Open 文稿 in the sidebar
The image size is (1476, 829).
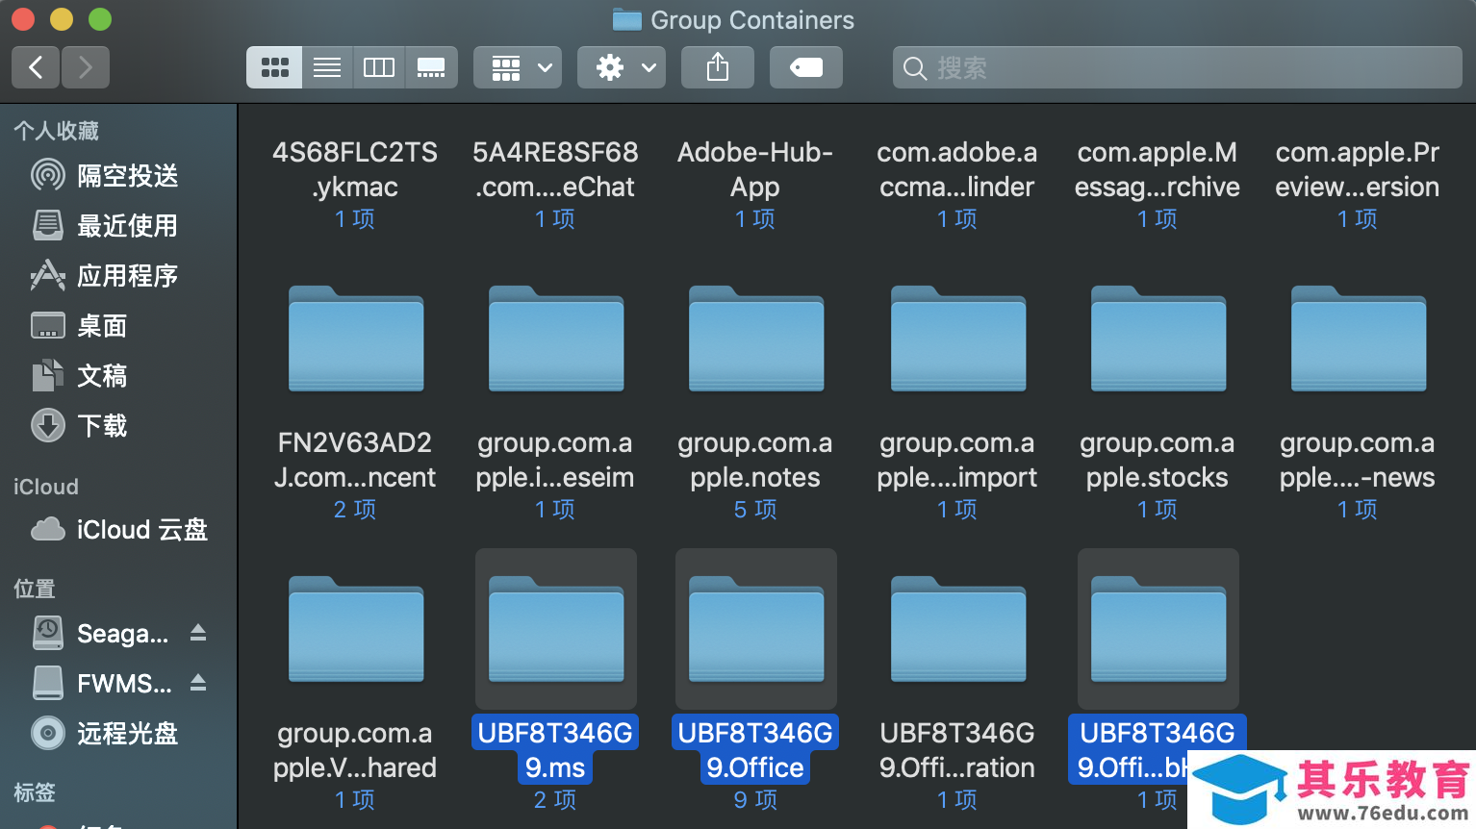click(x=119, y=376)
